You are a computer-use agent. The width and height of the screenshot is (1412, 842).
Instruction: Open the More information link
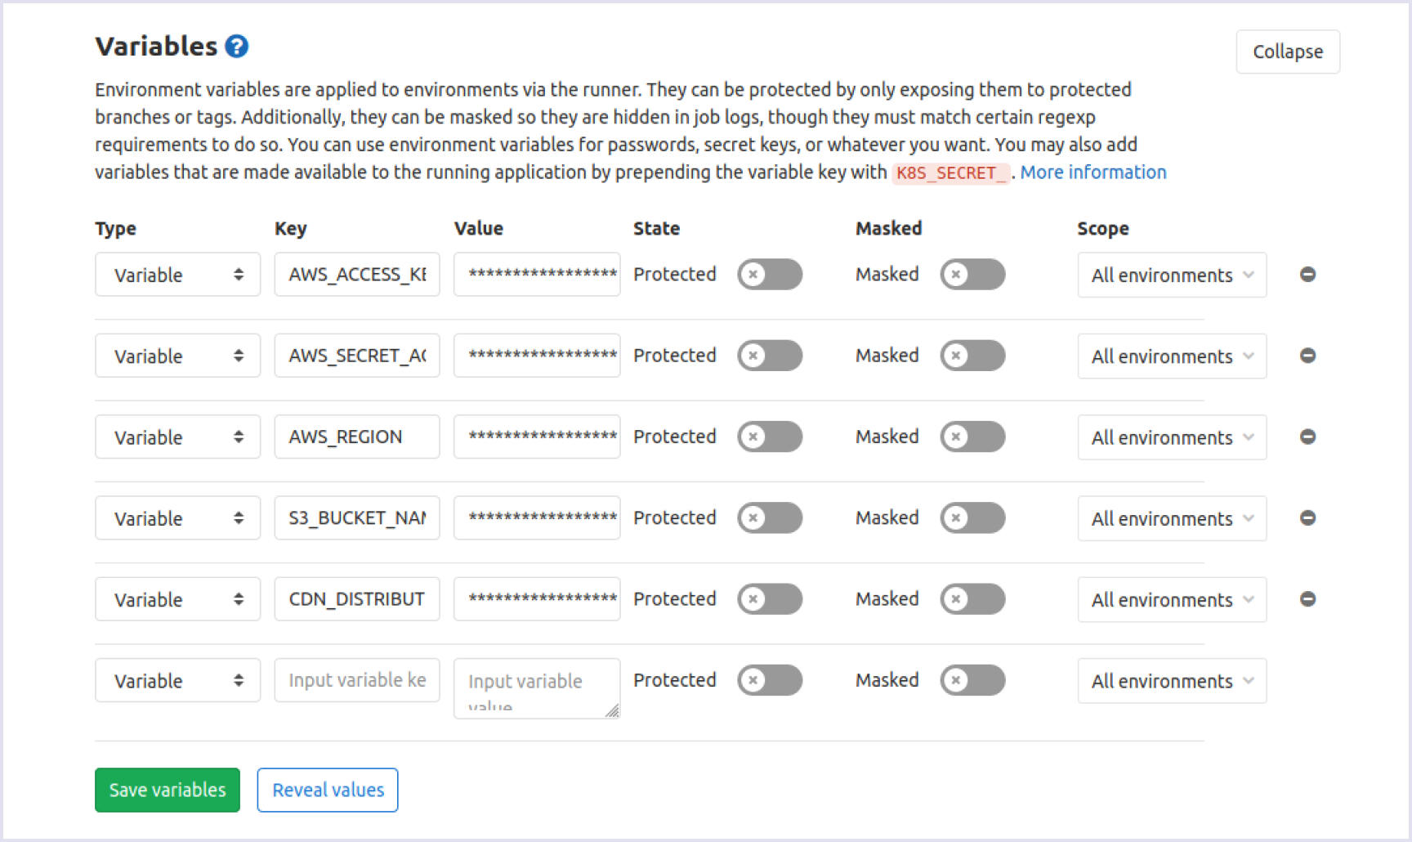1093,172
